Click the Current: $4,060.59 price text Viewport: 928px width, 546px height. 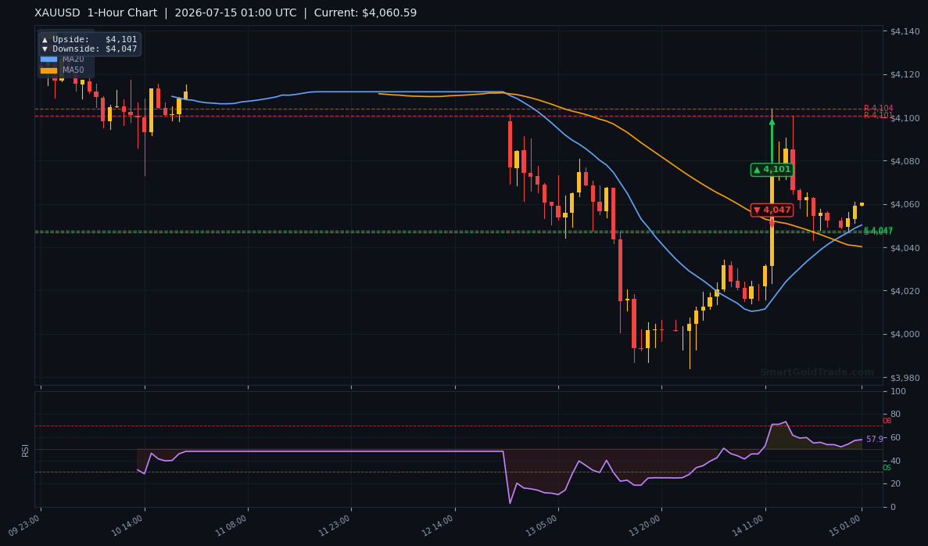pos(365,13)
